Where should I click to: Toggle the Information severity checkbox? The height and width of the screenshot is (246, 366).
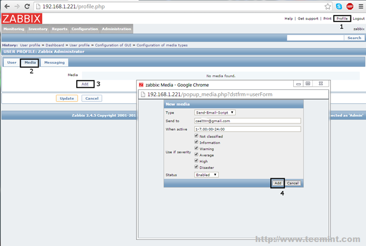[197, 142]
